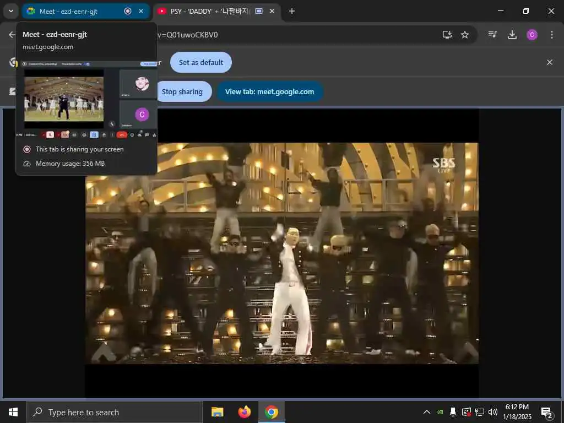564x423 pixels.
Task: Switch to the Meet - ezd-eenr-gjt tab
Action: tap(85, 11)
